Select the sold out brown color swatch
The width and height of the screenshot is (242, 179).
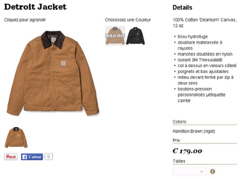(x=115, y=36)
